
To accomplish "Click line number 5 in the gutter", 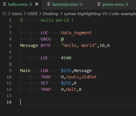I will pos(10,46).
